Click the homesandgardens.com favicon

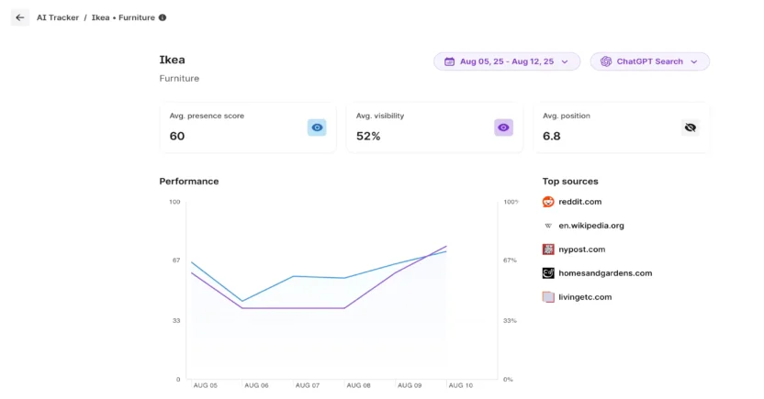tap(548, 273)
